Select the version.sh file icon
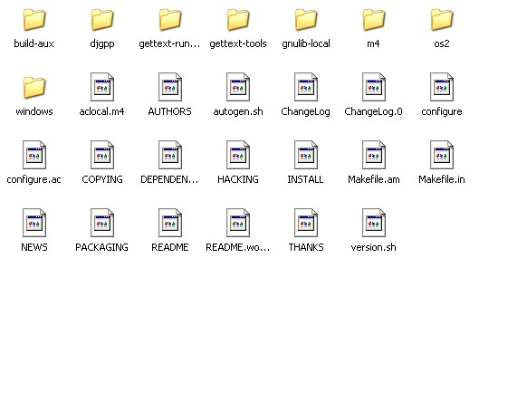This screenshot has width=527, height=411. coord(374,223)
